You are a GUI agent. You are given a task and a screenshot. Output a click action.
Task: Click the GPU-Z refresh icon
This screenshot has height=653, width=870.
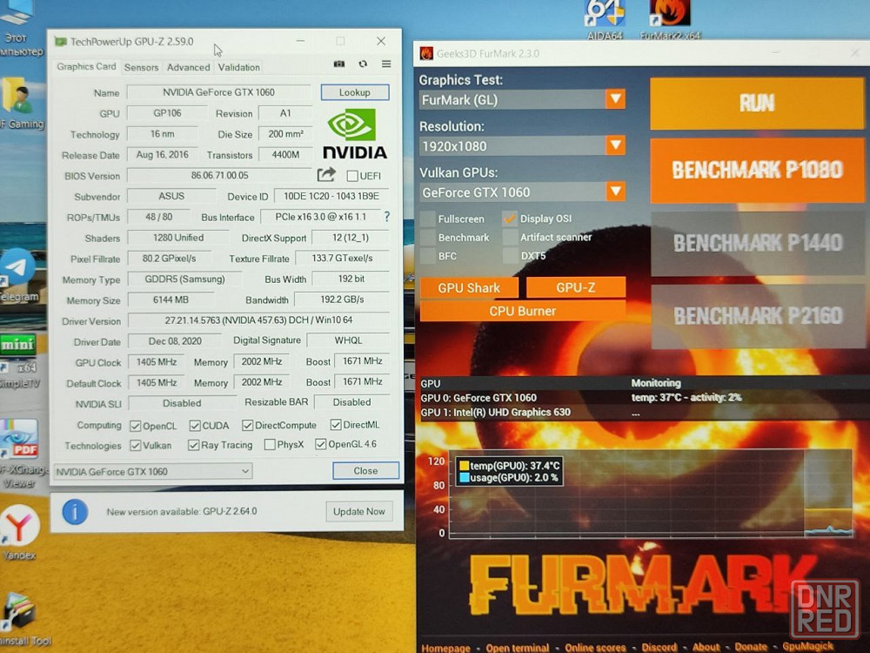tap(363, 64)
